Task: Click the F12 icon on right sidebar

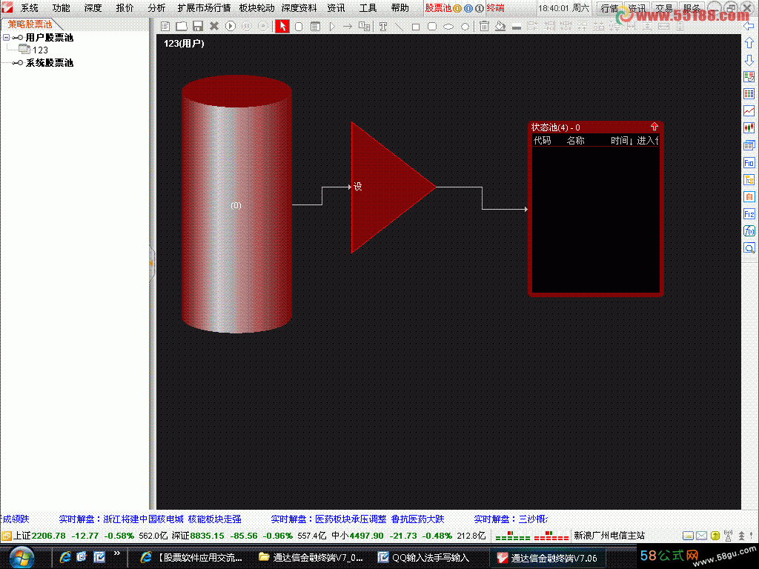Action: (749, 214)
